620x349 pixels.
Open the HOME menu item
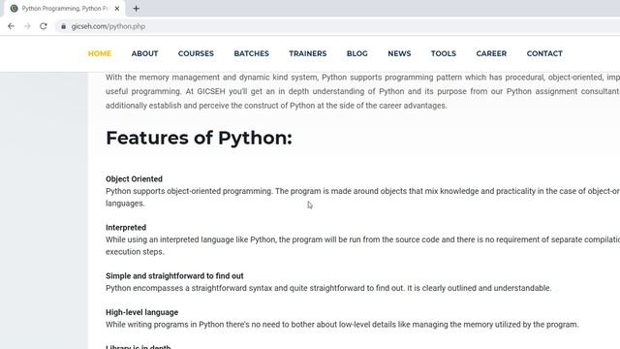click(100, 53)
